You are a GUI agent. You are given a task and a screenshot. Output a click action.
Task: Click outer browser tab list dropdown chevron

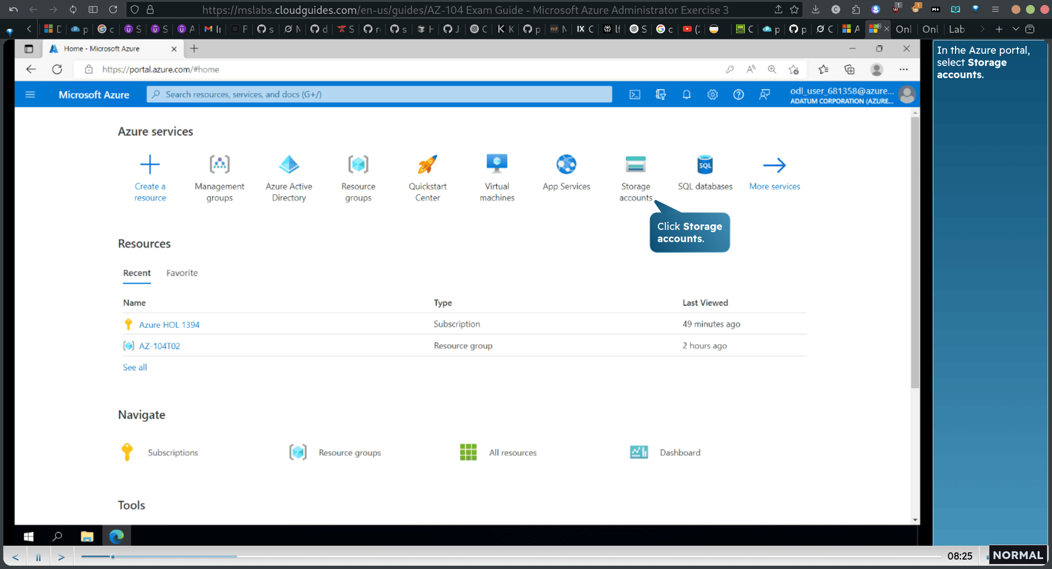pyautogui.click(x=1015, y=29)
